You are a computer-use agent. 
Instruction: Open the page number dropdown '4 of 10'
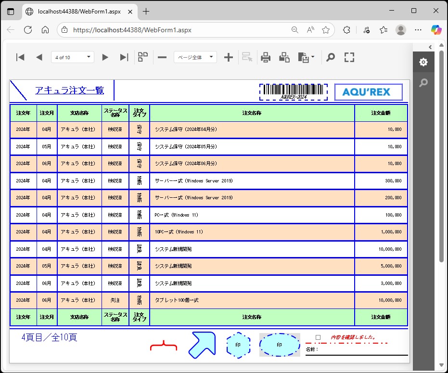72,58
